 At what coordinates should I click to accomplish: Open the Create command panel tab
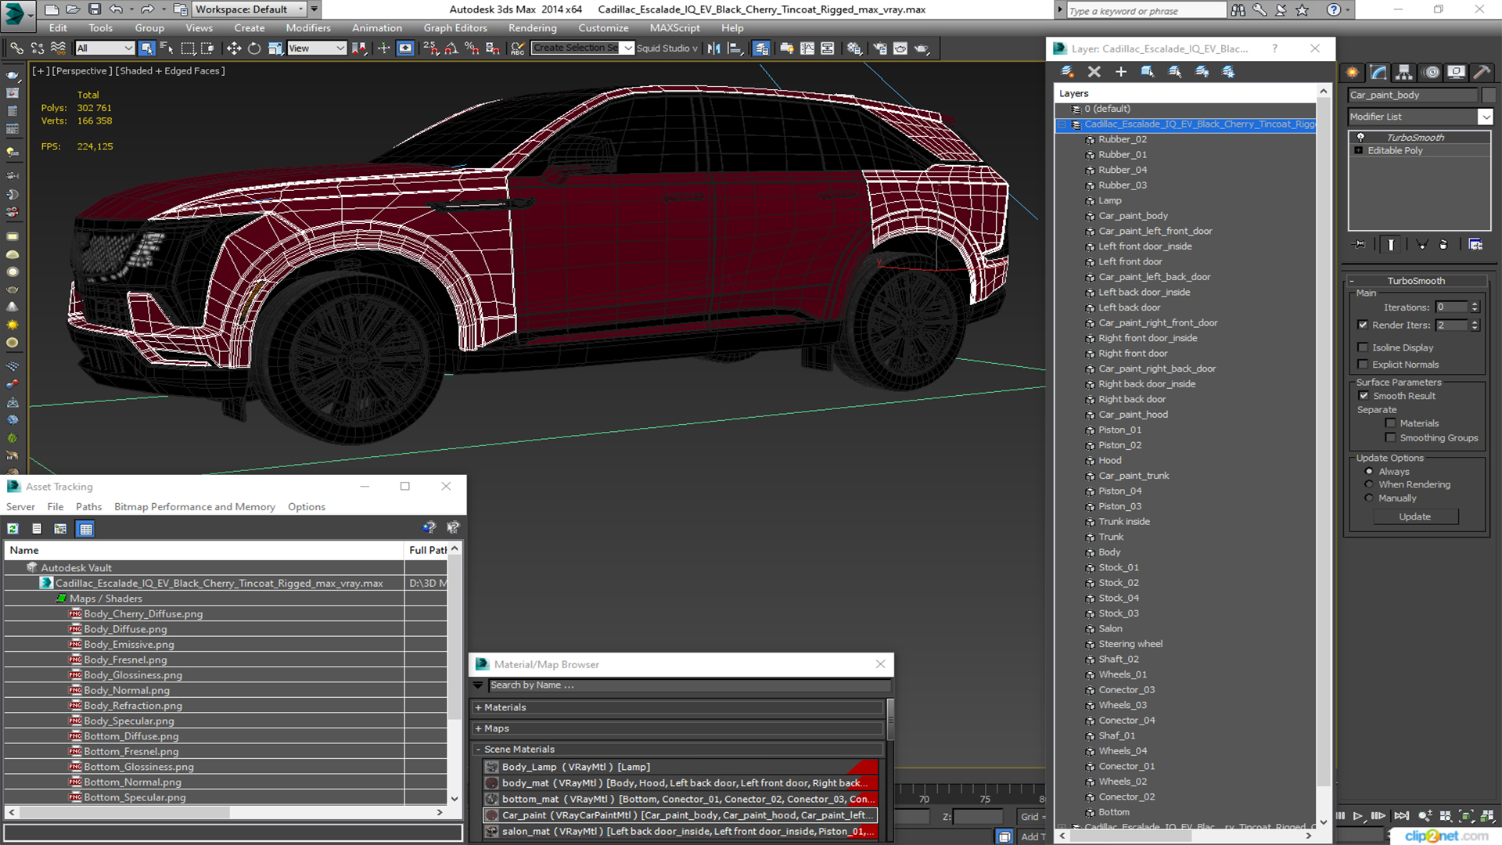tap(1352, 72)
